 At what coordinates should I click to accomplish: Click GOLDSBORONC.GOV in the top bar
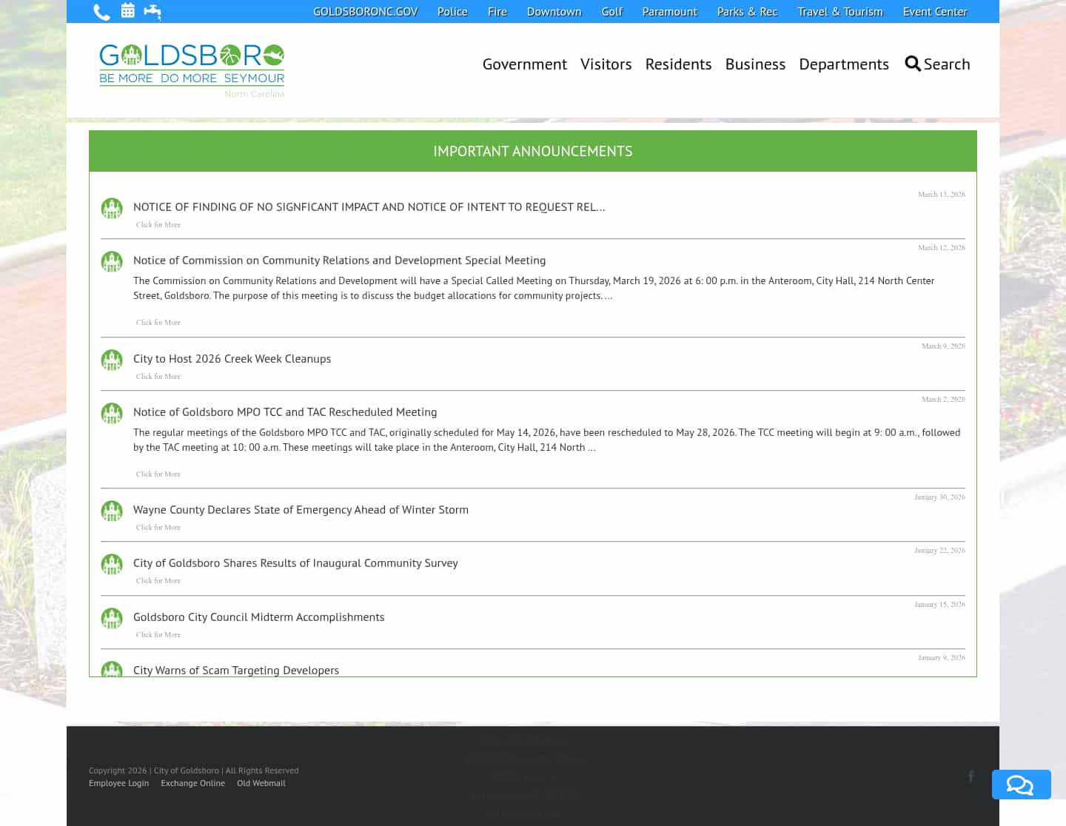pos(365,11)
